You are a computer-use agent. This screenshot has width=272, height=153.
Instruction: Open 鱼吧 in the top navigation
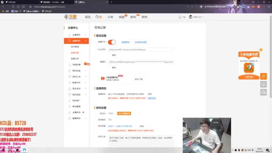pyautogui.click(x=144, y=17)
